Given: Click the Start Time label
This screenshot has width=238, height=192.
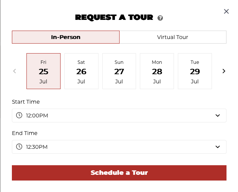Looking at the screenshot, I should 26,102.
